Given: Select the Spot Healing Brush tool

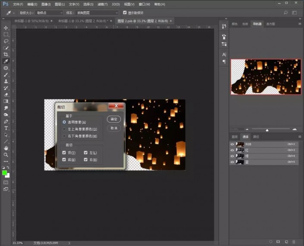Looking at the screenshot, I should click(x=6, y=68).
